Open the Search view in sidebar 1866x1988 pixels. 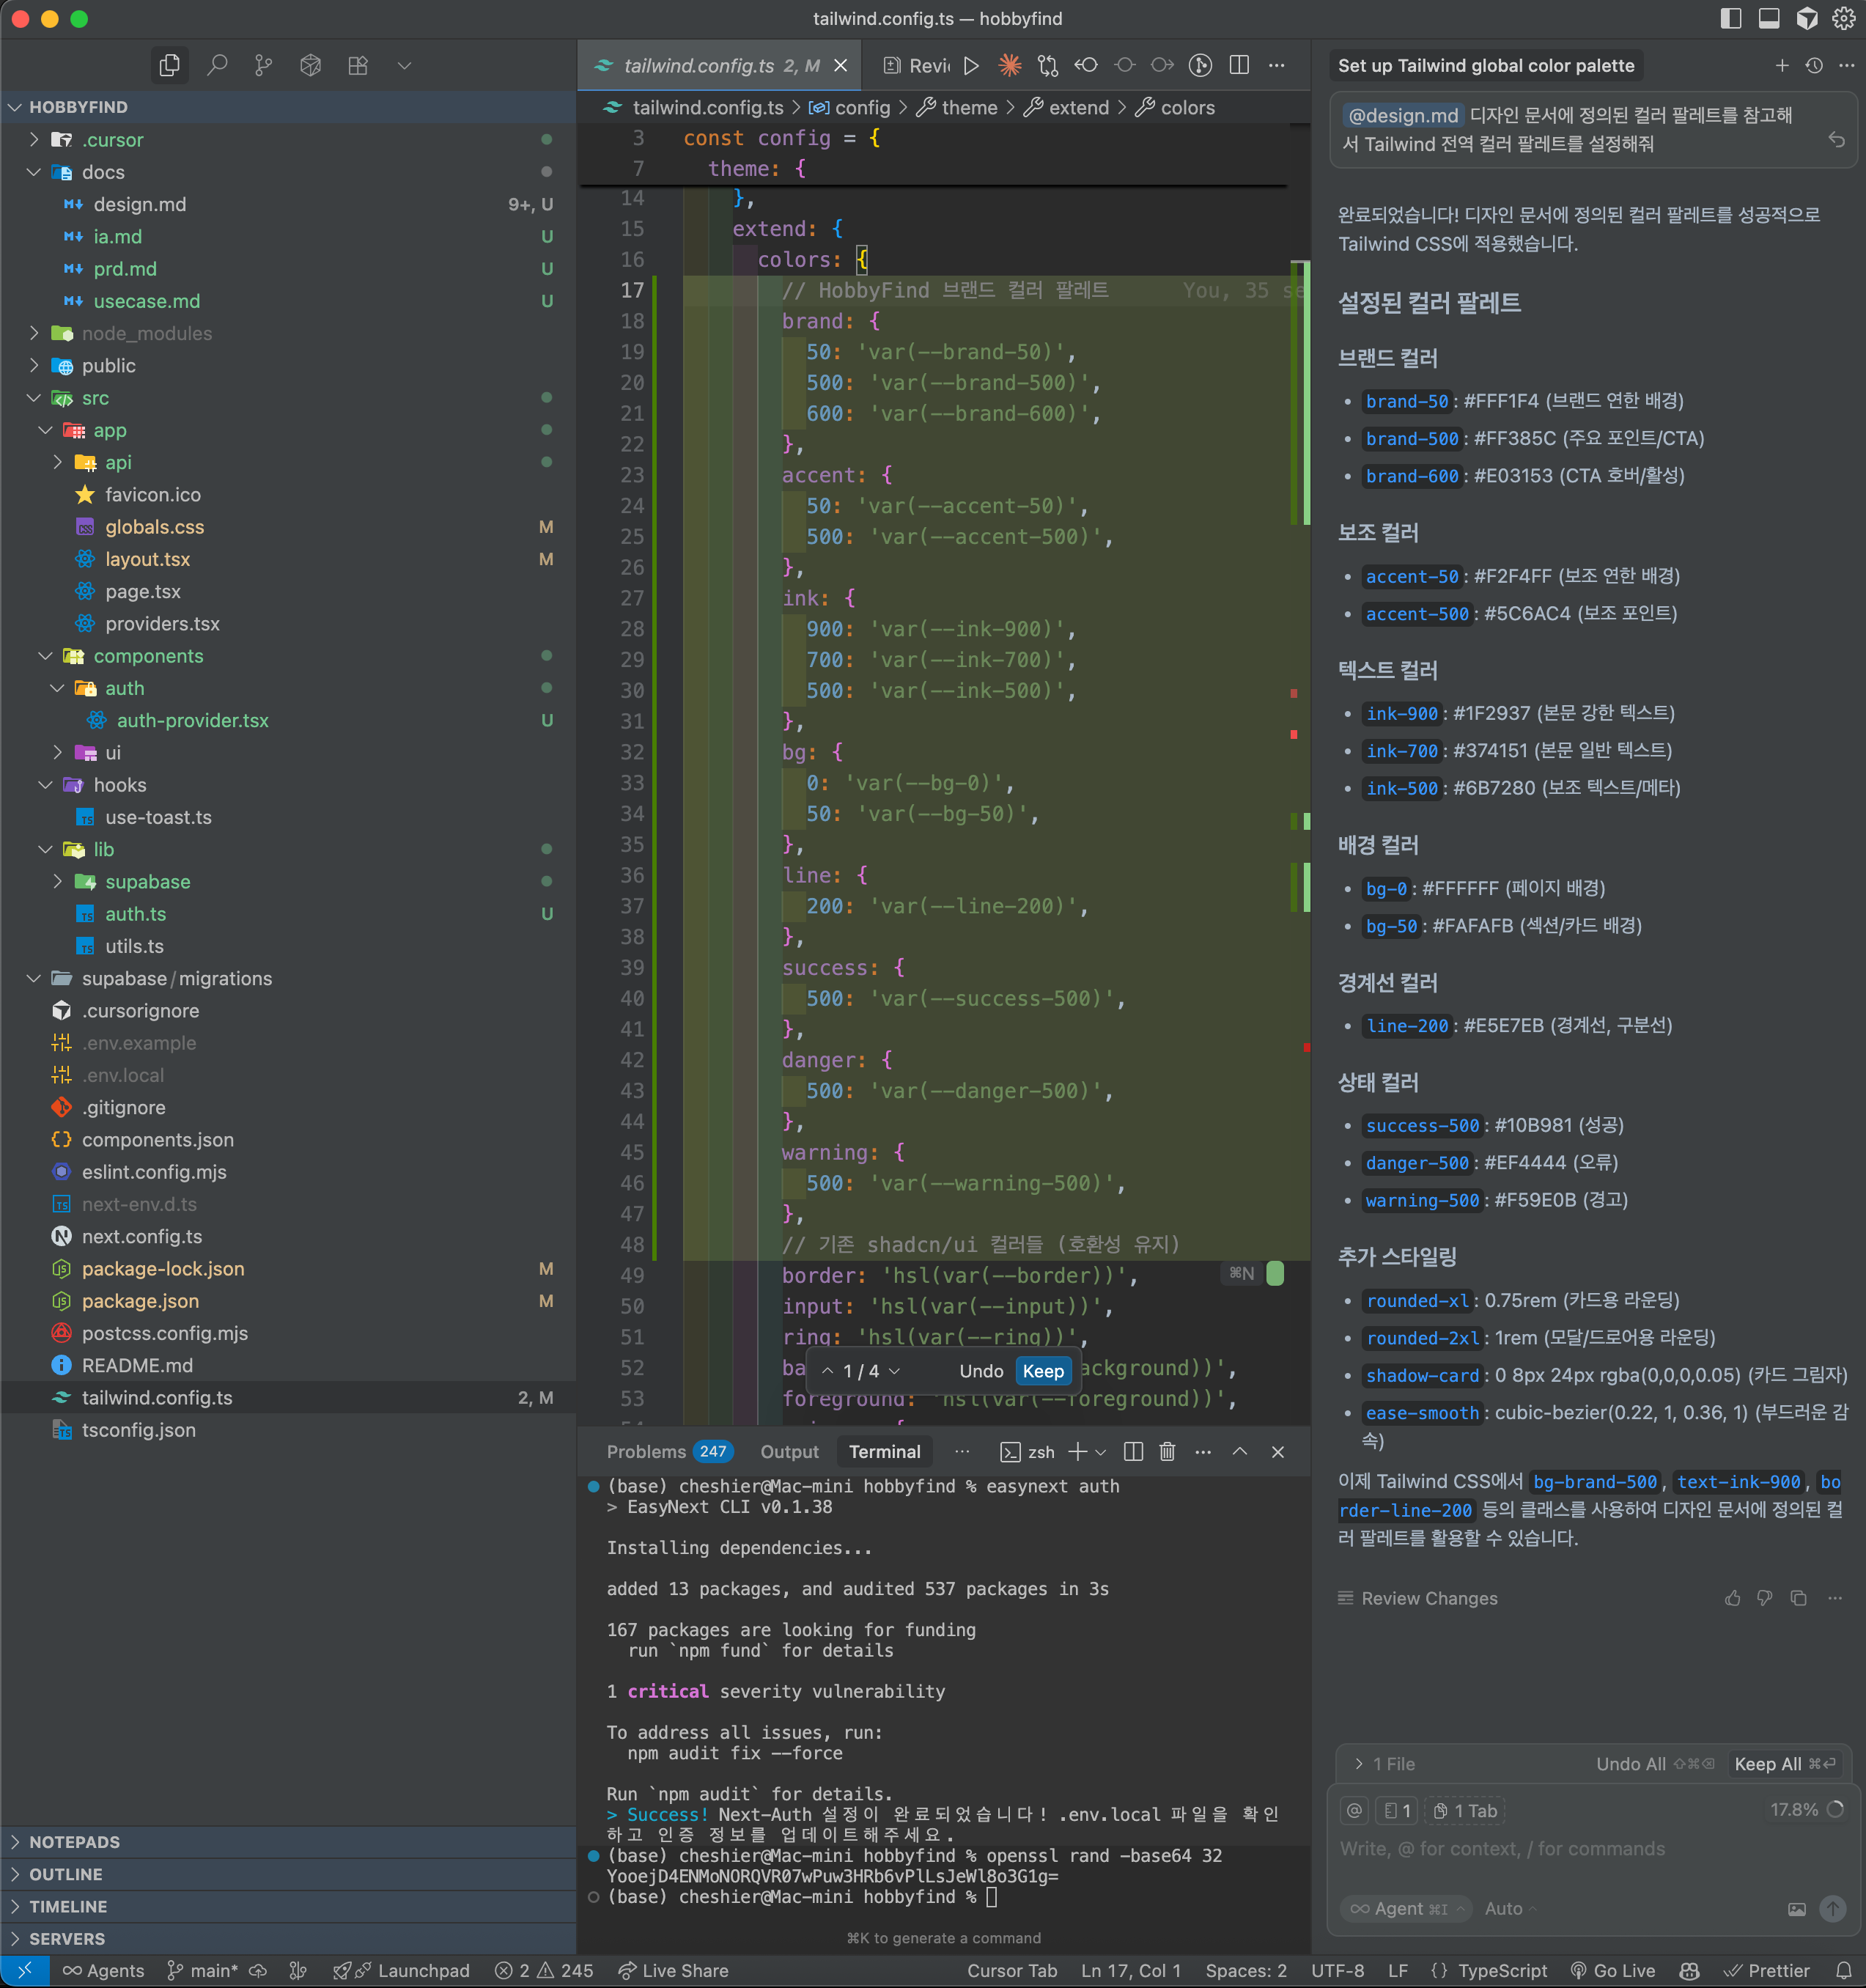216,66
